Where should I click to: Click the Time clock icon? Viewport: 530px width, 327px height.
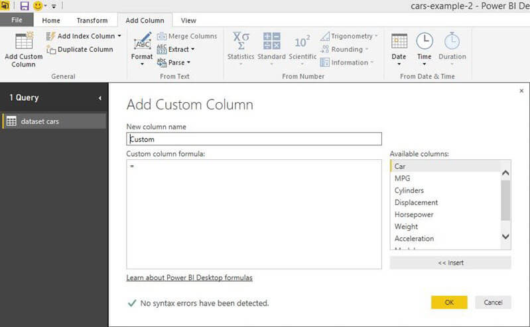pos(424,41)
